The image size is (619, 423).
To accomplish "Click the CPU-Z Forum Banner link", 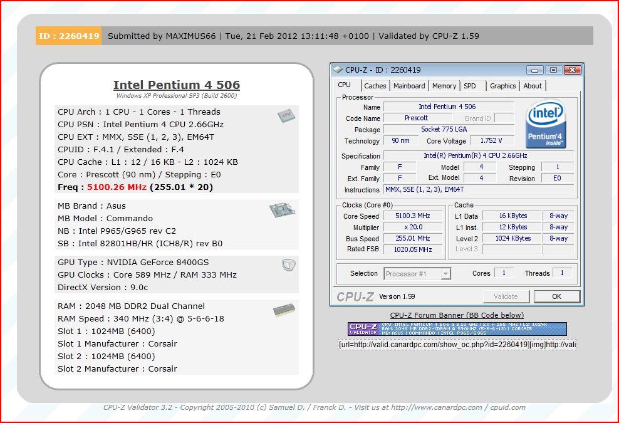I will click(457, 315).
